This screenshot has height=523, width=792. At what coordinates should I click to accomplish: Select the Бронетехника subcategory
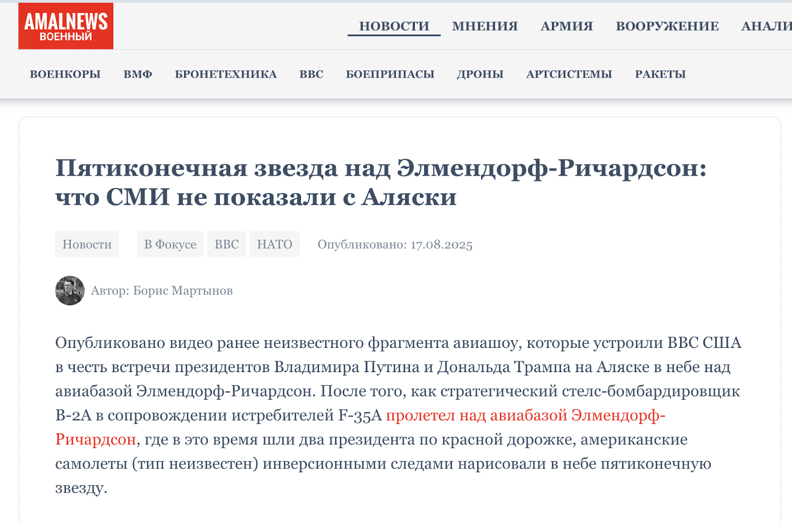coord(226,74)
